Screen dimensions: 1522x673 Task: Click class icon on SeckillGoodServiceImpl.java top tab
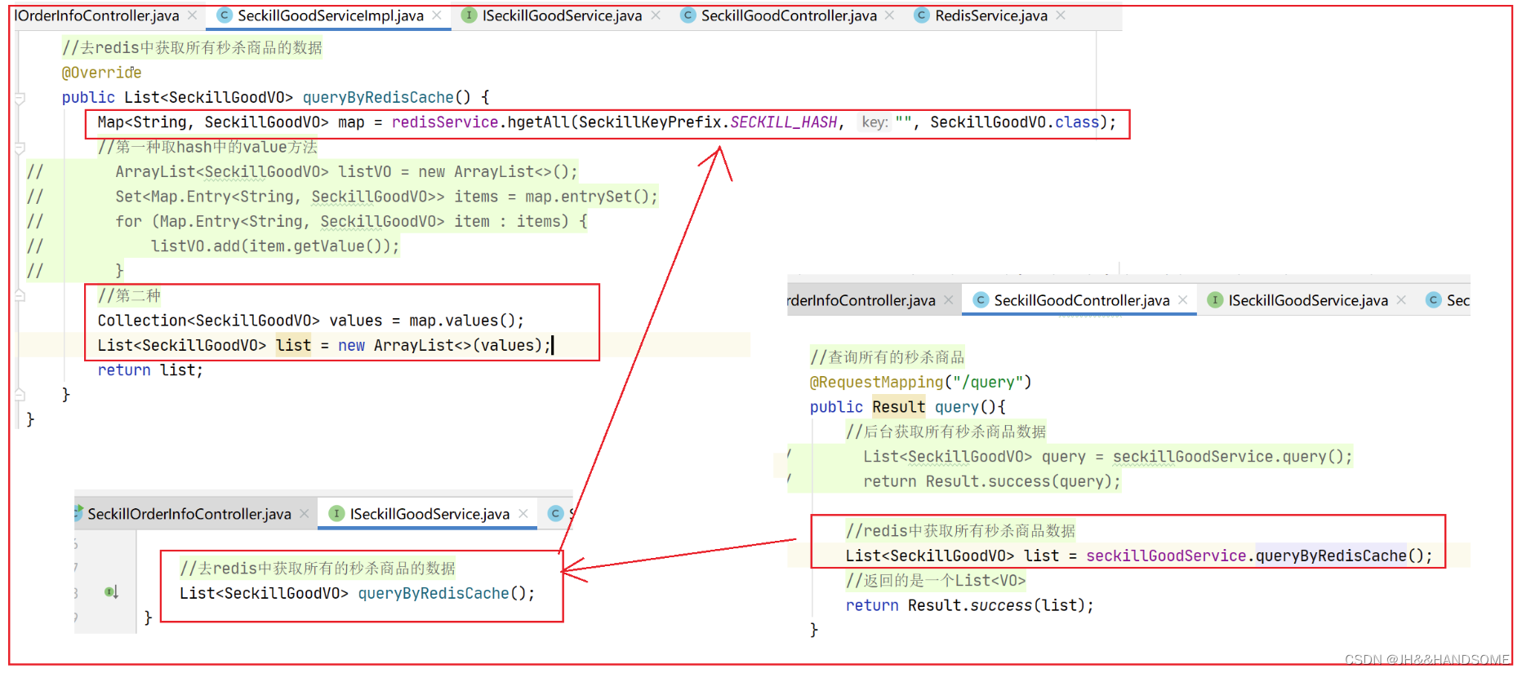(225, 15)
